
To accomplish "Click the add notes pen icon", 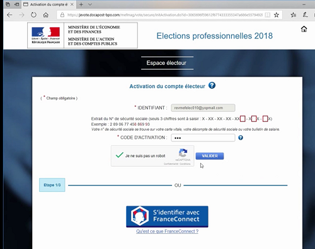I will 305,14.
